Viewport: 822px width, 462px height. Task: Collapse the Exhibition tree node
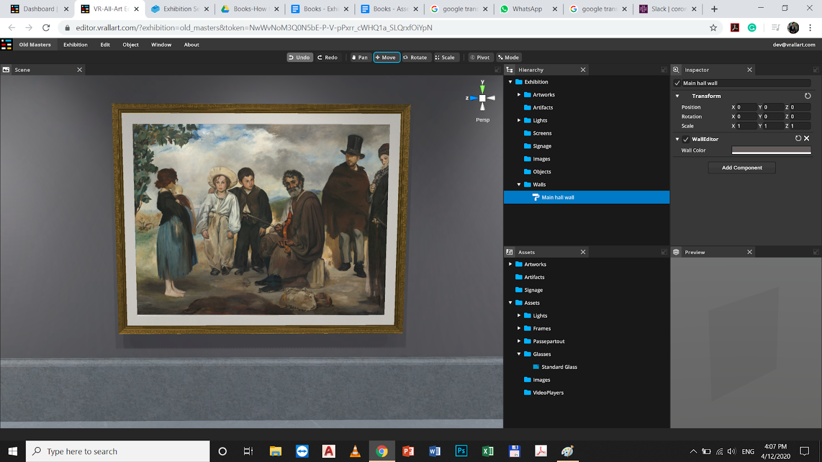point(510,82)
